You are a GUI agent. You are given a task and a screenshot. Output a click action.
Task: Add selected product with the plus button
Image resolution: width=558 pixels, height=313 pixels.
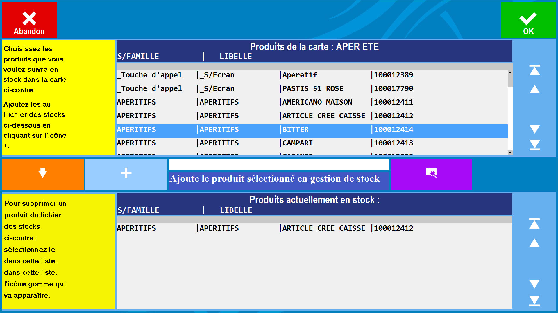[126, 174]
